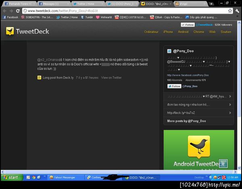
Task: Select Web in TweetDeck navigation
Action: (x=213, y=32)
